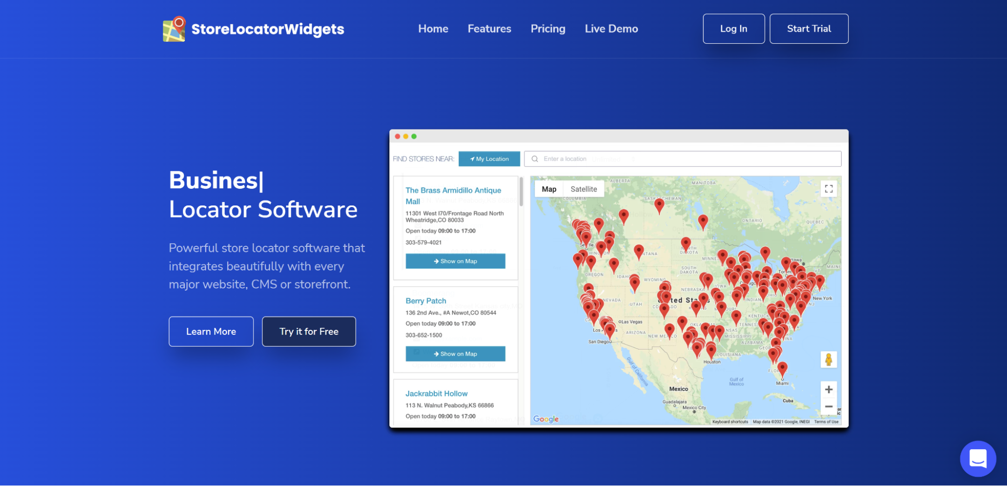Click the red window dot
Viewport: 1007px width, 486px height.
(397, 136)
